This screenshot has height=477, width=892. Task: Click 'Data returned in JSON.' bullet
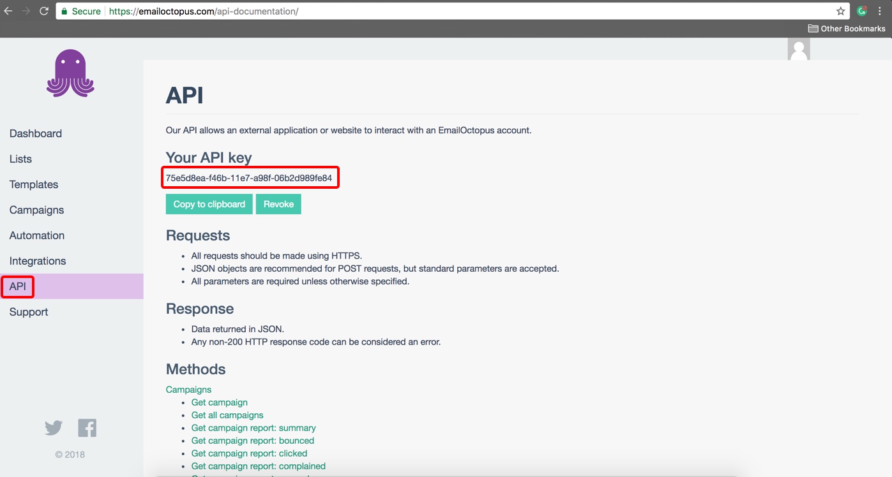click(x=238, y=329)
